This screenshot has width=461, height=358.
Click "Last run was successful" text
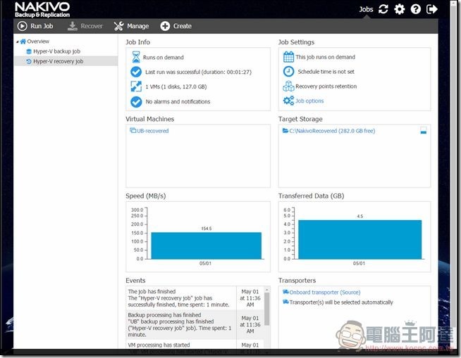[199, 72]
